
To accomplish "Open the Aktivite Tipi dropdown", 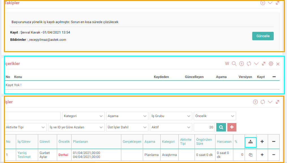I will pyautogui.click(x=25, y=127).
